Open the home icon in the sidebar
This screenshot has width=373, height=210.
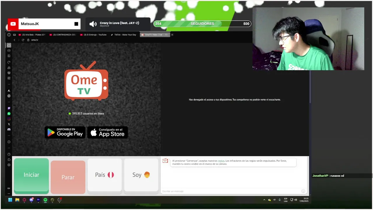pyautogui.click(x=9, y=45)
